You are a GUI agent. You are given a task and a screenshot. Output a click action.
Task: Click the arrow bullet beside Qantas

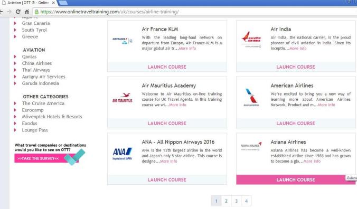pyautogui.click(x=15, y=56)
